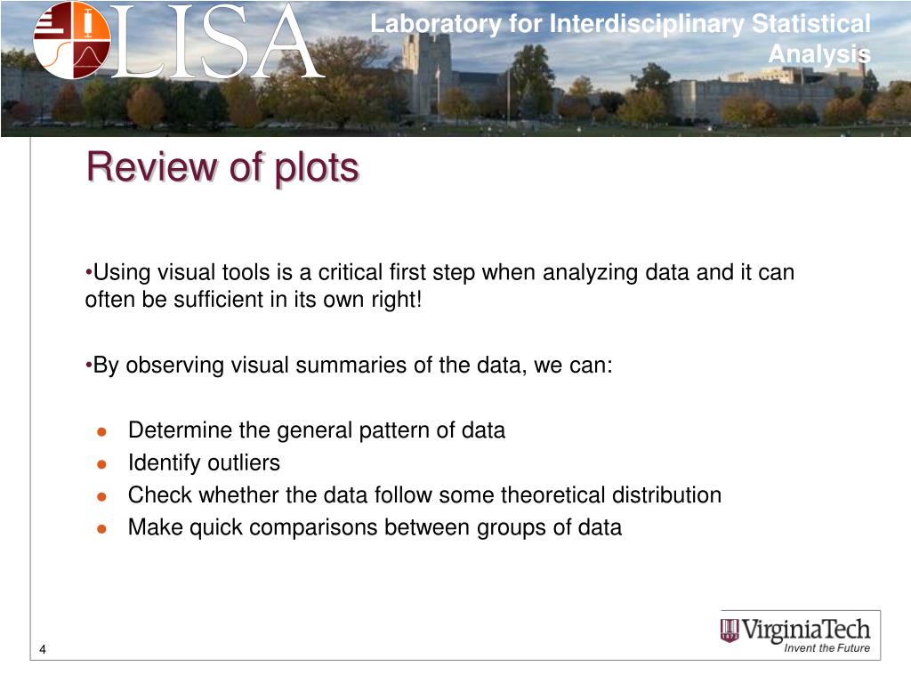Click the VirginiaTech wordmark logo

[805, 630]
